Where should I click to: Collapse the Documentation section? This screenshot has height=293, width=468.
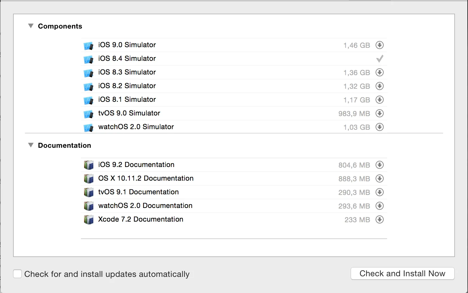coord(31,145)
